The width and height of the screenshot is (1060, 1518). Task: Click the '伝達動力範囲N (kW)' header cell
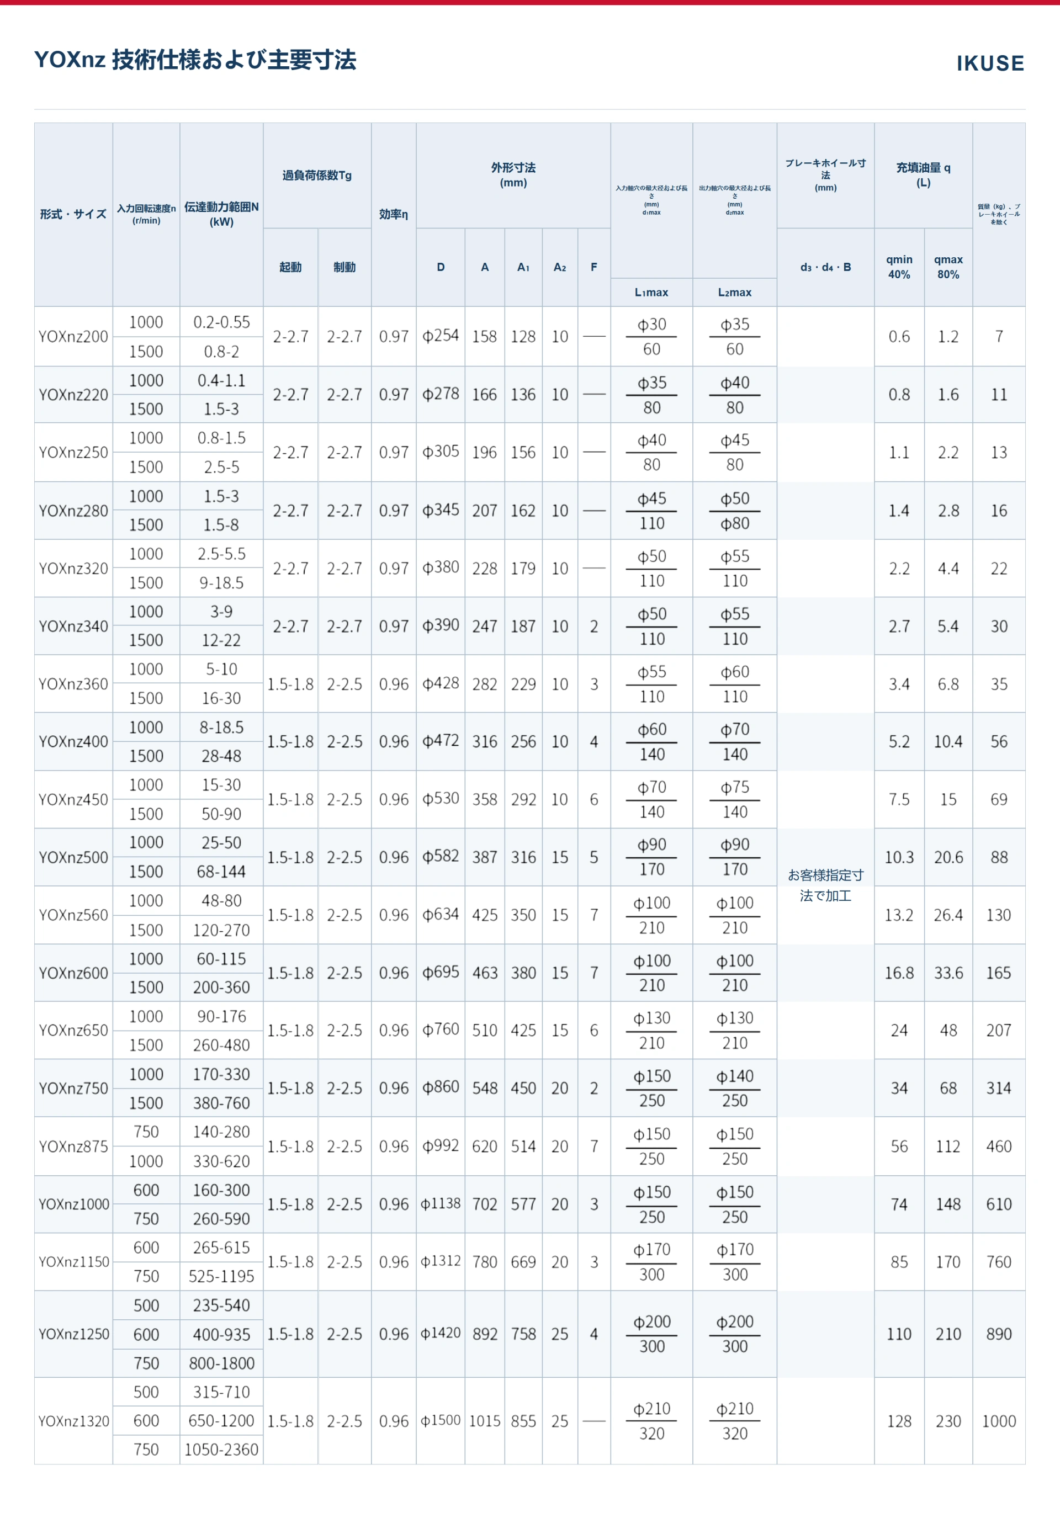tap(221, 214)
